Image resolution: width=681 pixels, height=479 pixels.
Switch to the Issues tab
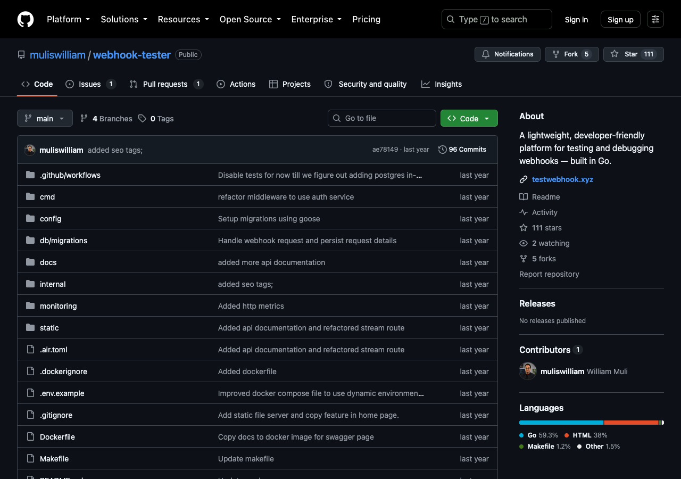point(90,84)
